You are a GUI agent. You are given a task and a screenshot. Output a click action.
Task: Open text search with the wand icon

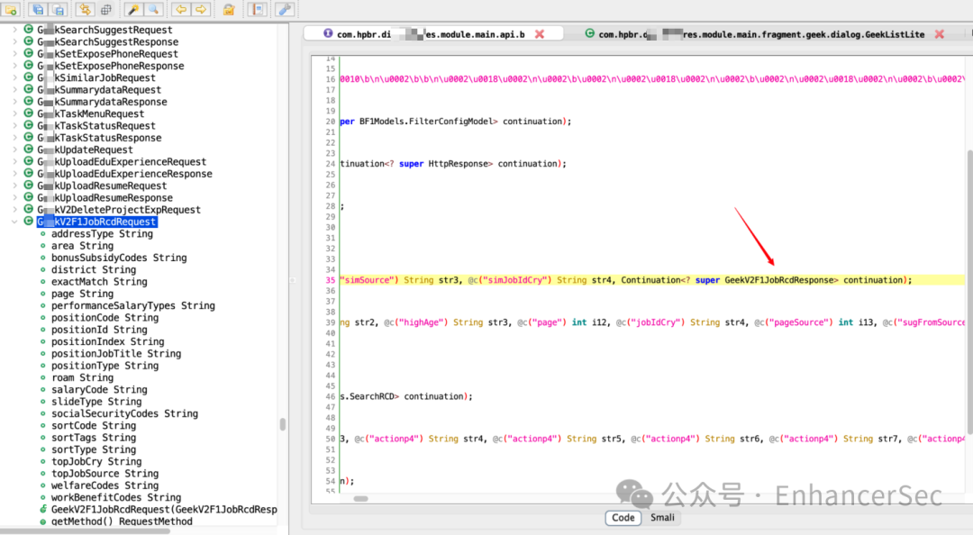coord(132,9)
